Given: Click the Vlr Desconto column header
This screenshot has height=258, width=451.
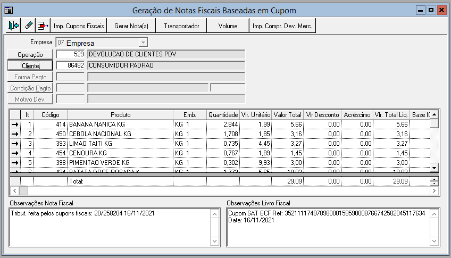Looking at the screenshot, I should pyautogui.click(x=322, y=115).
